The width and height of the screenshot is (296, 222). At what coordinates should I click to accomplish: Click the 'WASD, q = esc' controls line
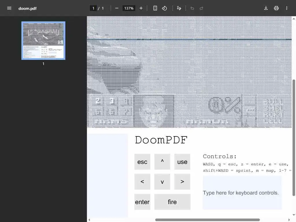click(246, 164)
